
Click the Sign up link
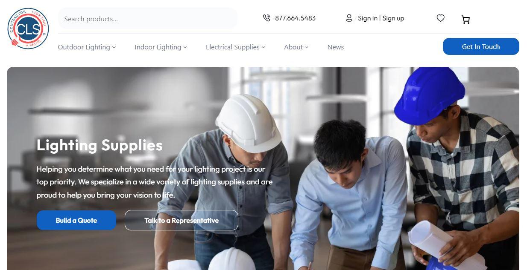pos(393,18)
